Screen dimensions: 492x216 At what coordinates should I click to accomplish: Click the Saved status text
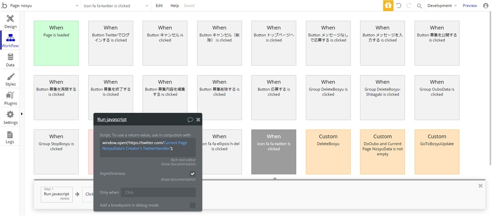pos(189,6)
